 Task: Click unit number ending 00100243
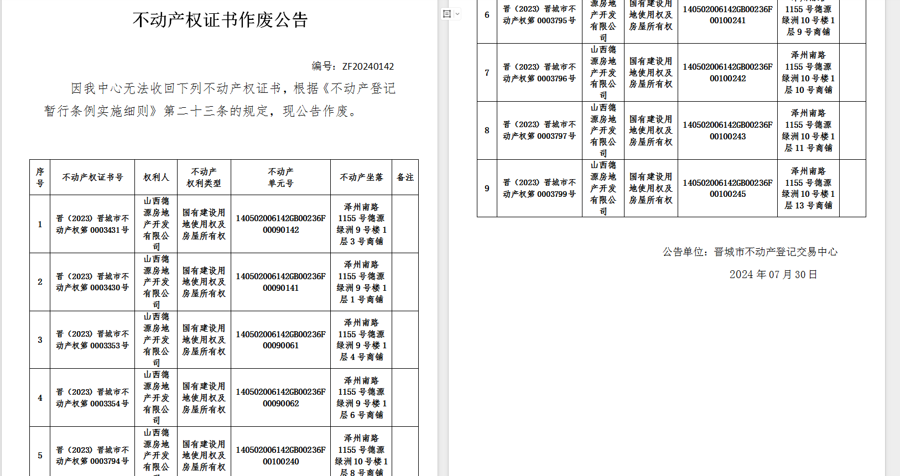[x=728, y=130]
